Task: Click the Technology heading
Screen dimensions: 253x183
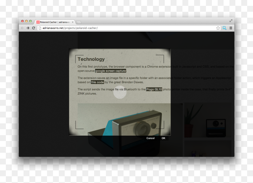Action: pyautogui.click(x=91, y=59)
